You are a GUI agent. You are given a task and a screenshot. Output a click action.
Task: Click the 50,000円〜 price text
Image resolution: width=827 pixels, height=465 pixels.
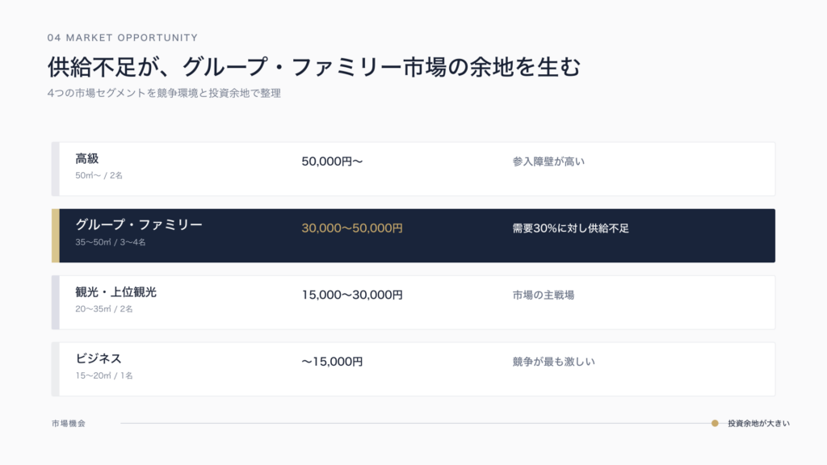[332, 161]
